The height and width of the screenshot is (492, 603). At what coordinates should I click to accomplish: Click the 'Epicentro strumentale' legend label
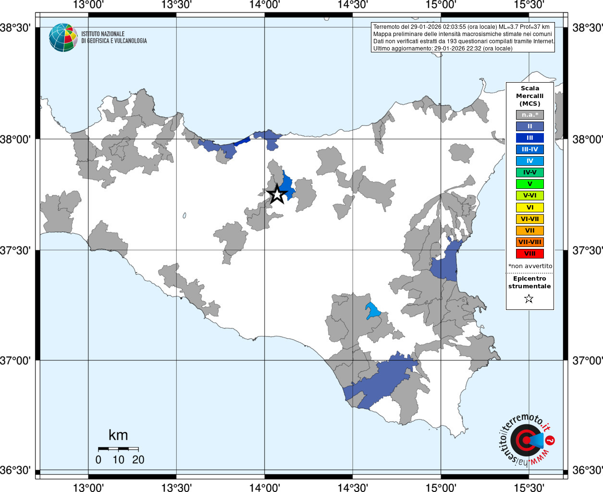click(x=529, y=283)
